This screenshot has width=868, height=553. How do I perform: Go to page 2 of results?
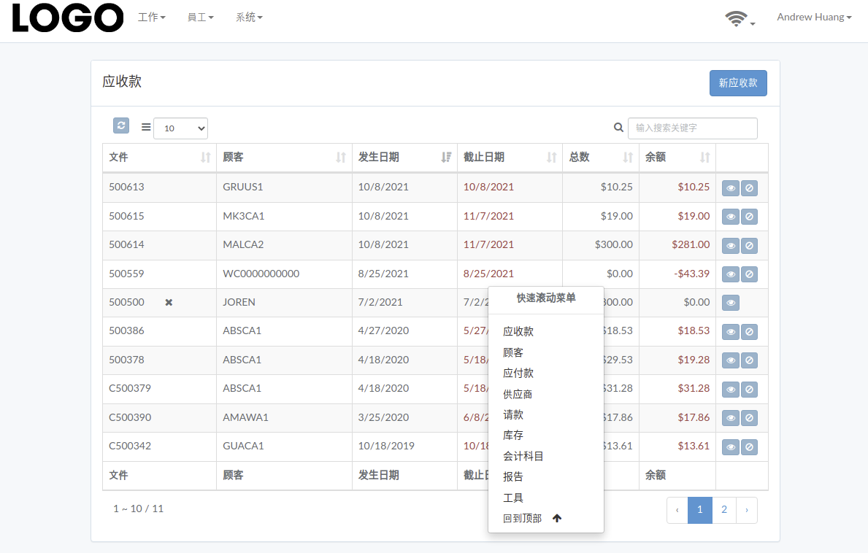click(724, 510)
